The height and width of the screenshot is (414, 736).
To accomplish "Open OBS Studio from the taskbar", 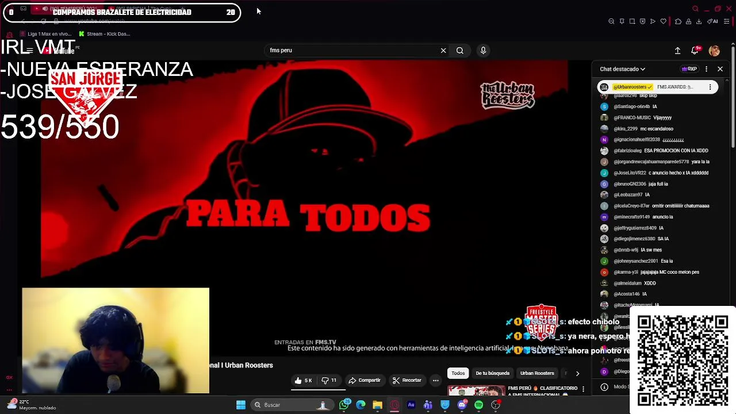I will pos(496,405).
